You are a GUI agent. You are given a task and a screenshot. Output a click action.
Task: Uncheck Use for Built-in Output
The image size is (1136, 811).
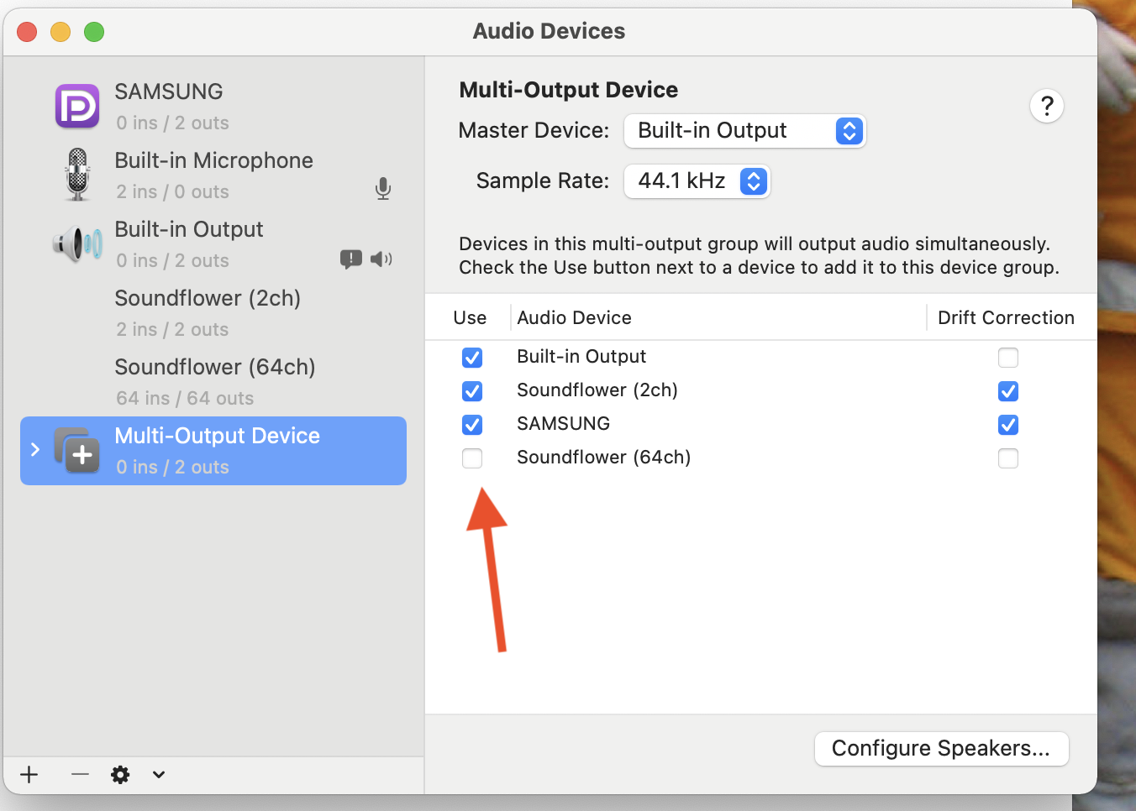[472, 358]
